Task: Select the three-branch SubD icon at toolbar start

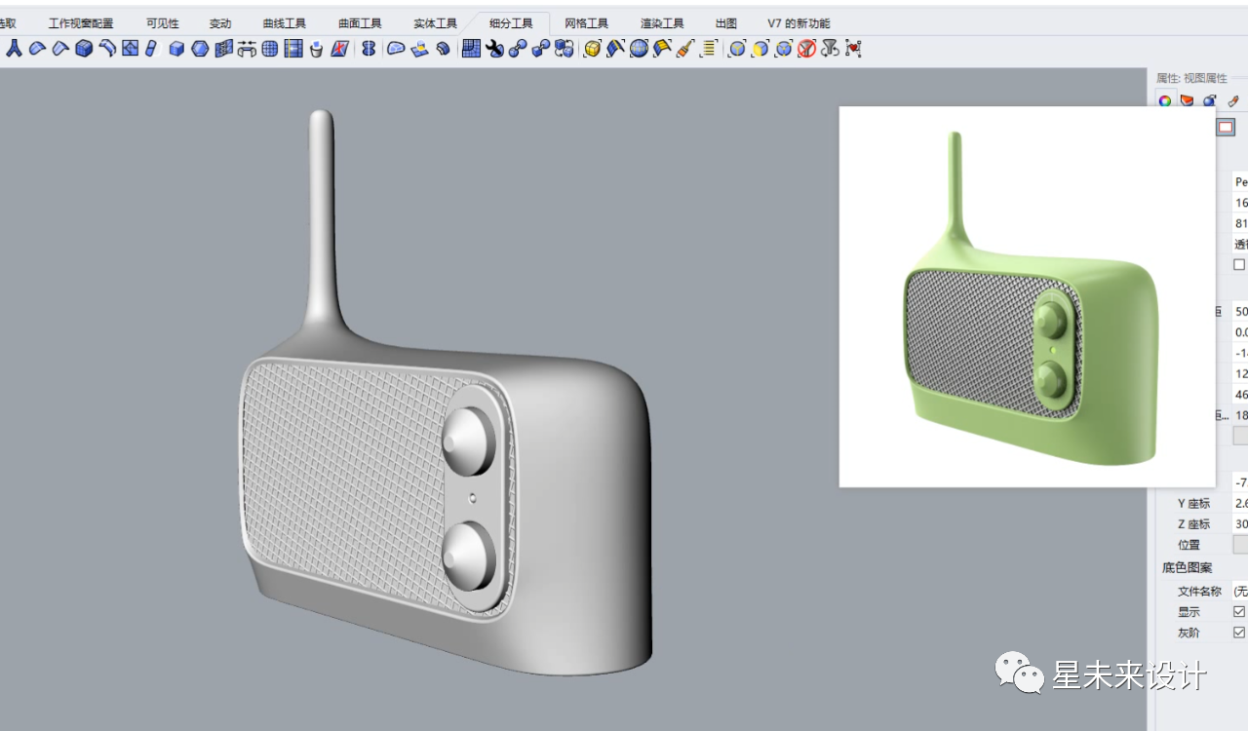Action: pyautogui.click(x=14, y=48)
